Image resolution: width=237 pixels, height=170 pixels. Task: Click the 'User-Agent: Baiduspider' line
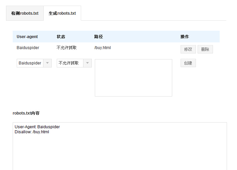(37, 127)
